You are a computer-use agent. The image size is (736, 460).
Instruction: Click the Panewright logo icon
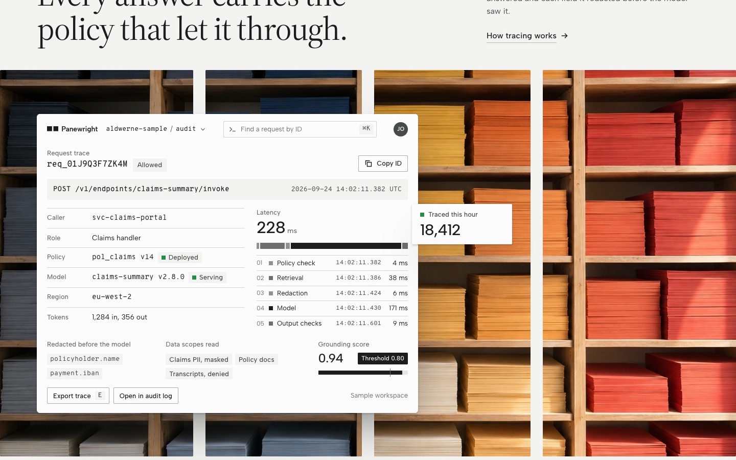(53, 129)
